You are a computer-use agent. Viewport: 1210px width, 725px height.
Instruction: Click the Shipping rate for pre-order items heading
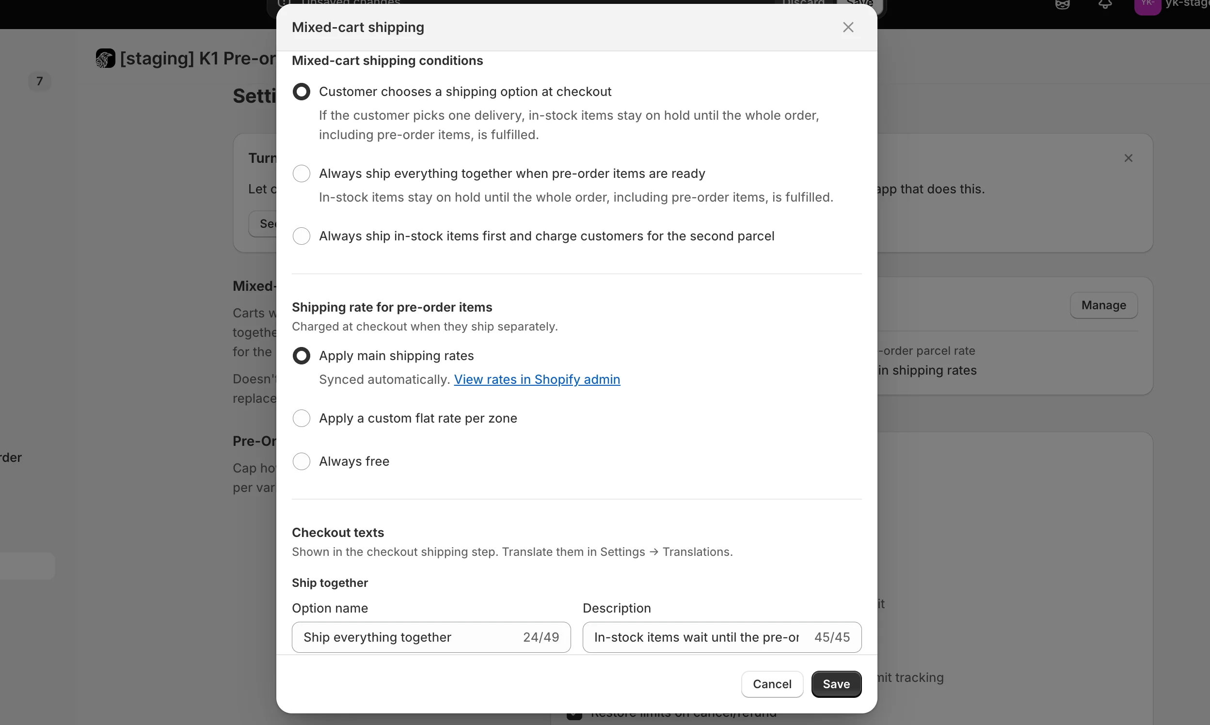click(392, 307)
